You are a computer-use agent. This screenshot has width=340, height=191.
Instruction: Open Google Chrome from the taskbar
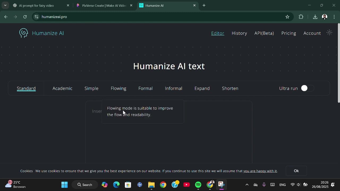(x=163, y=185)
